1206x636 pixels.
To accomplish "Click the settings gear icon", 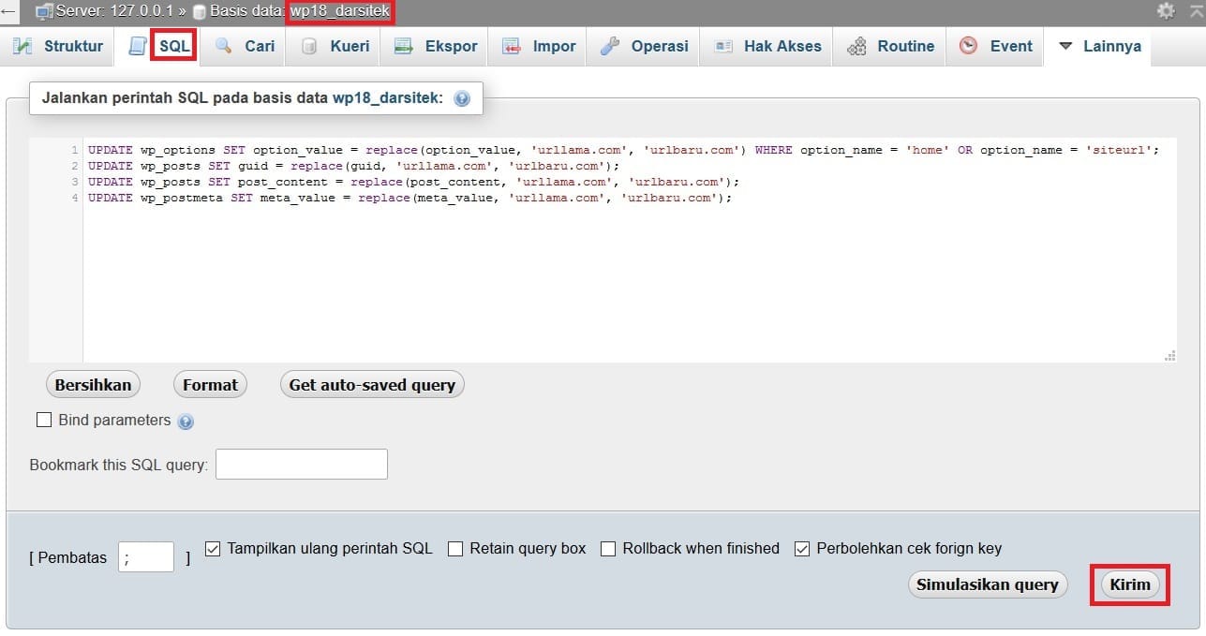I will click(1166, 10).
